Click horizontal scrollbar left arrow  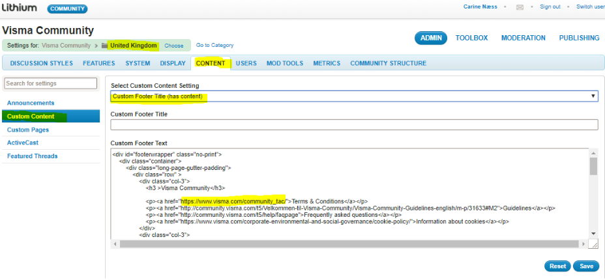[x=115, y=244]
